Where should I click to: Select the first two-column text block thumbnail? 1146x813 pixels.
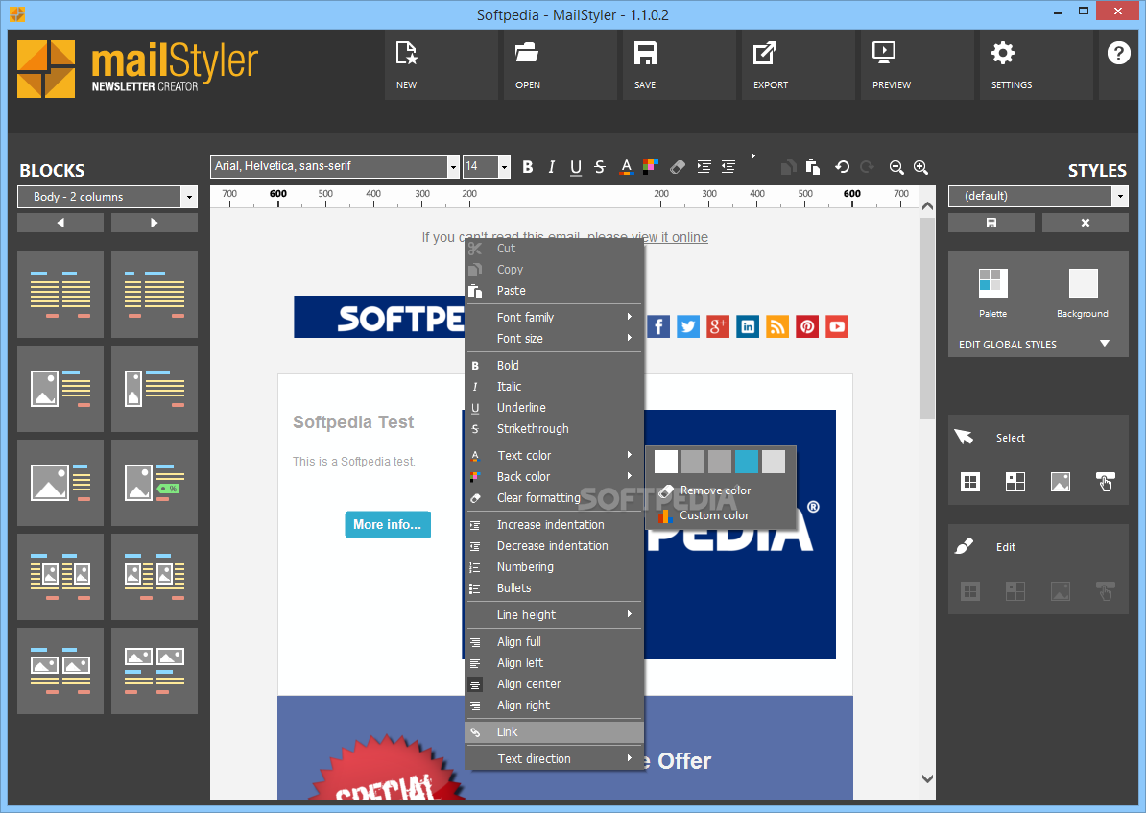tap(60, 295)
